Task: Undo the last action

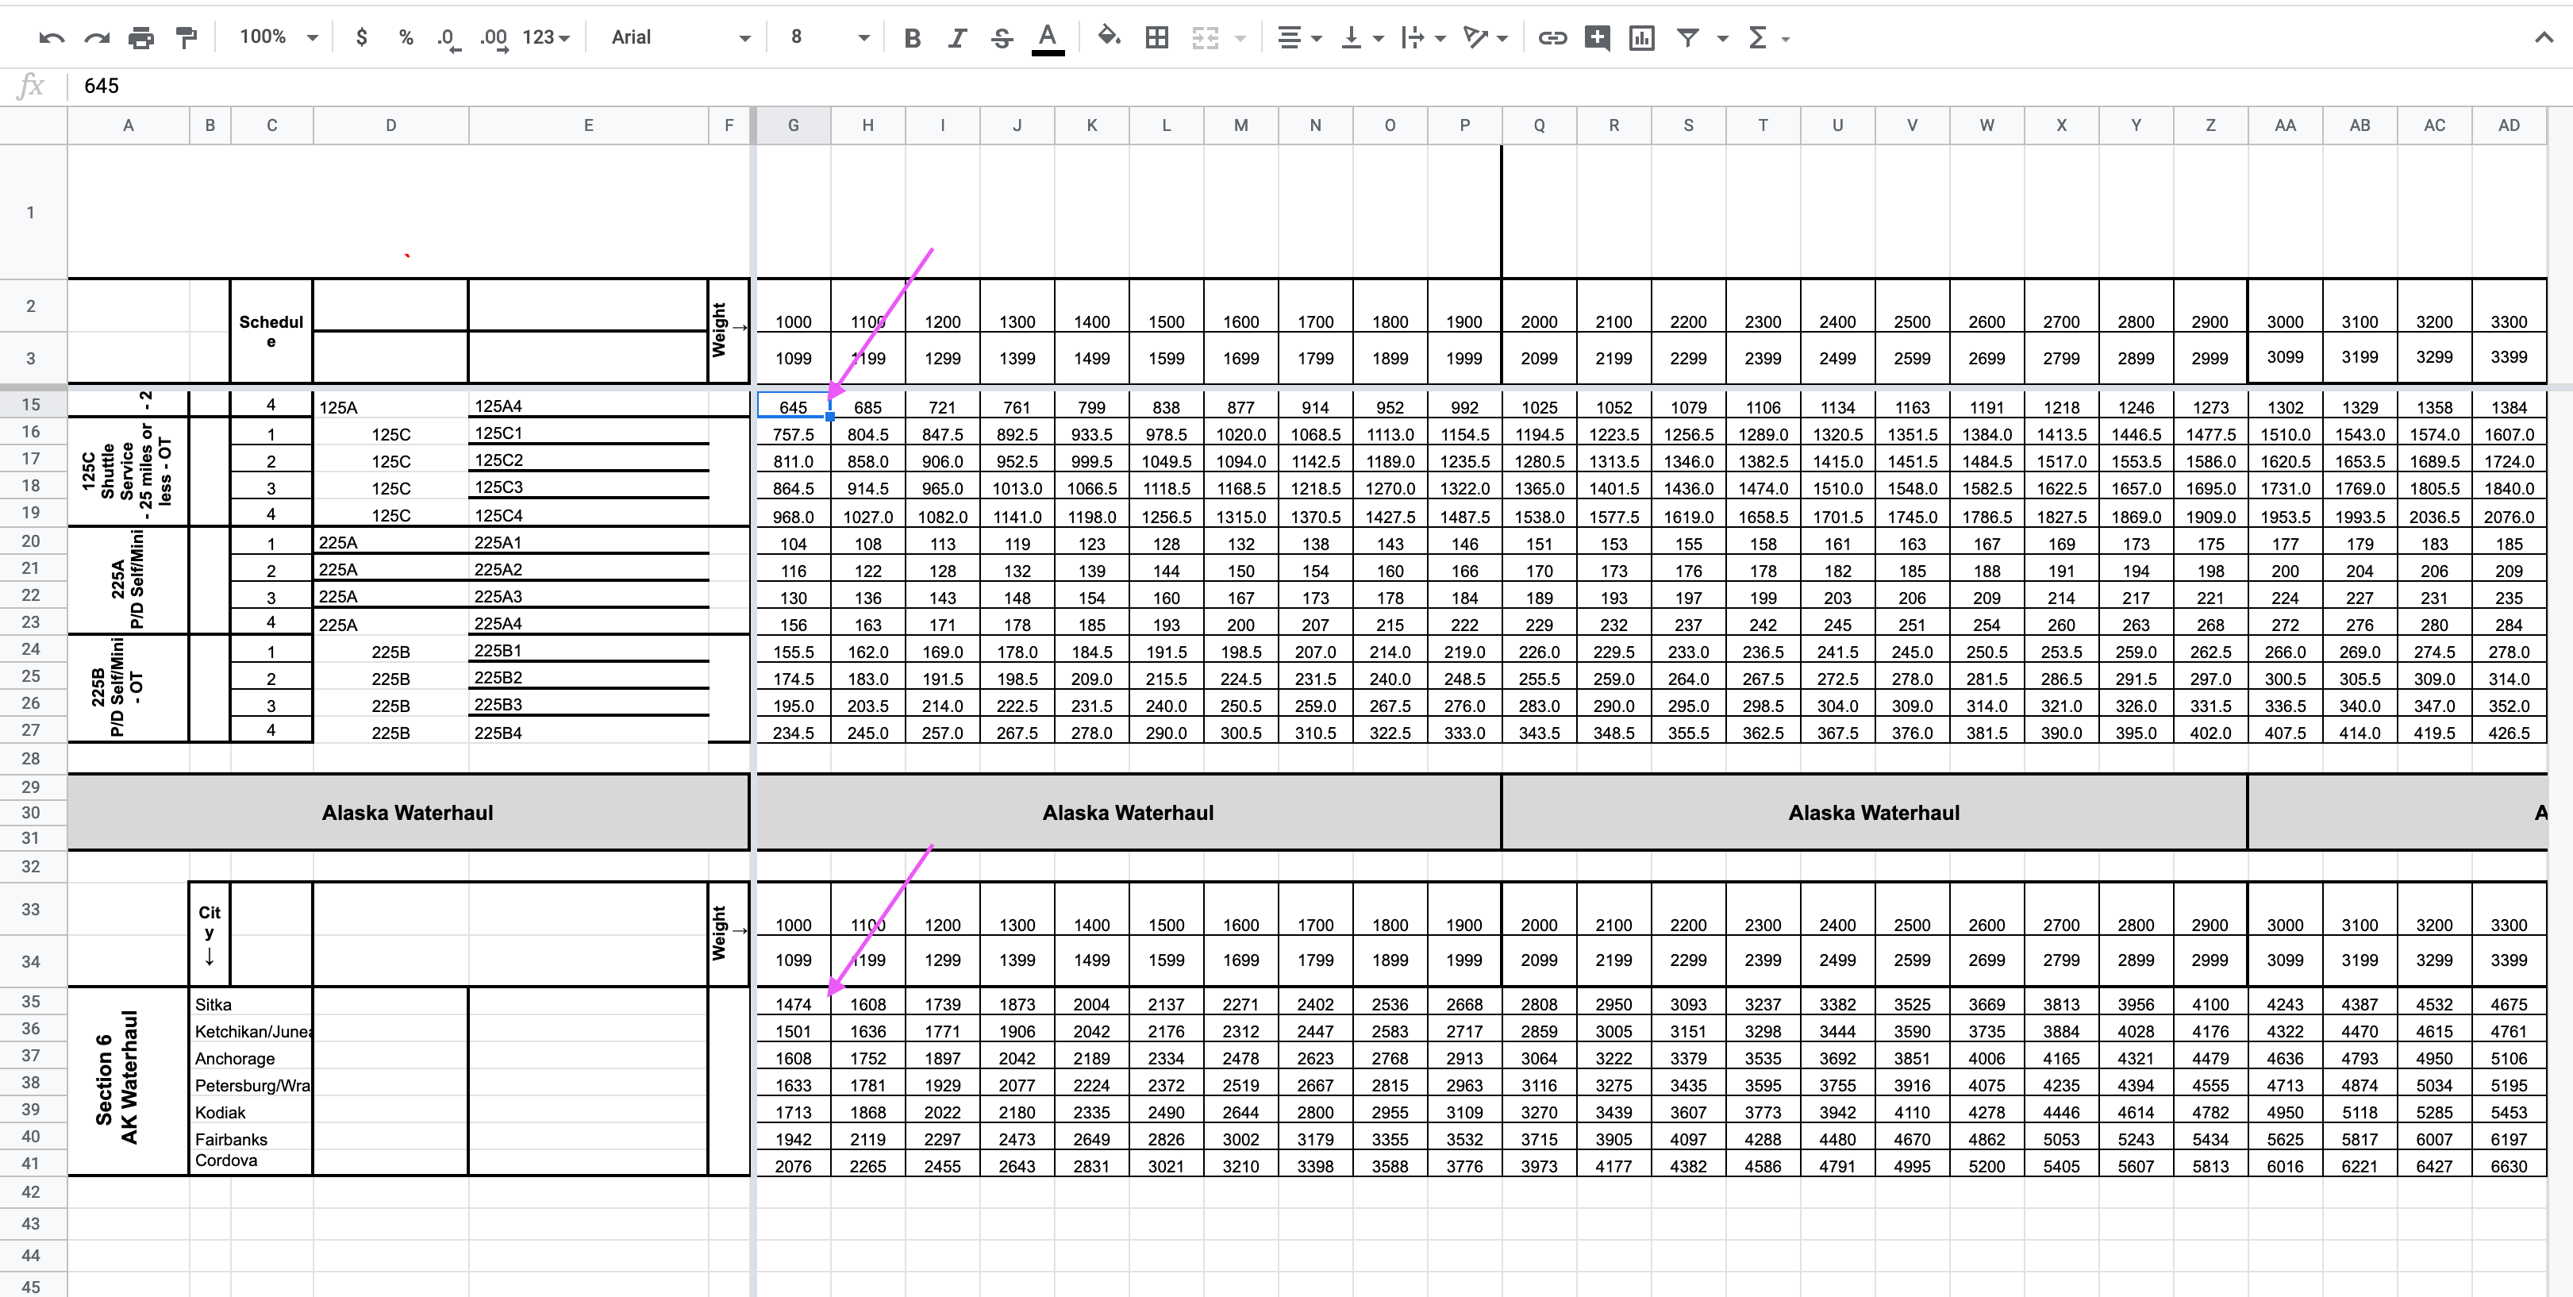Action: [x=53, y=38]
